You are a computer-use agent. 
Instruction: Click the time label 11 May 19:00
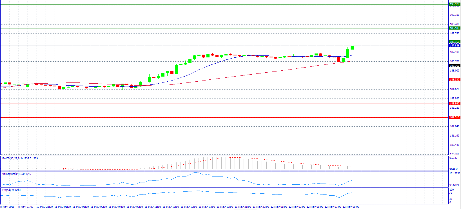click(x=224, y=207)
